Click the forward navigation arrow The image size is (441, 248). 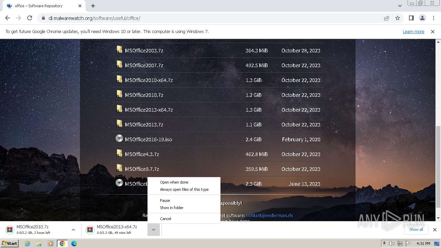click(19, 18)
